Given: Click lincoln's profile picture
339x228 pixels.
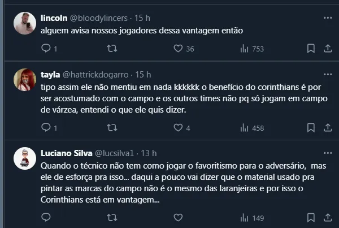Looking at the screenshot, I should [25, 24].
